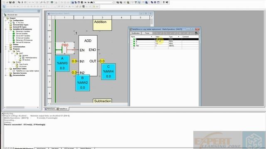The width and height of the screenshot is (266, 149).
Task: Switch to the MathsOpera editor tab
Action: point(50,109)
